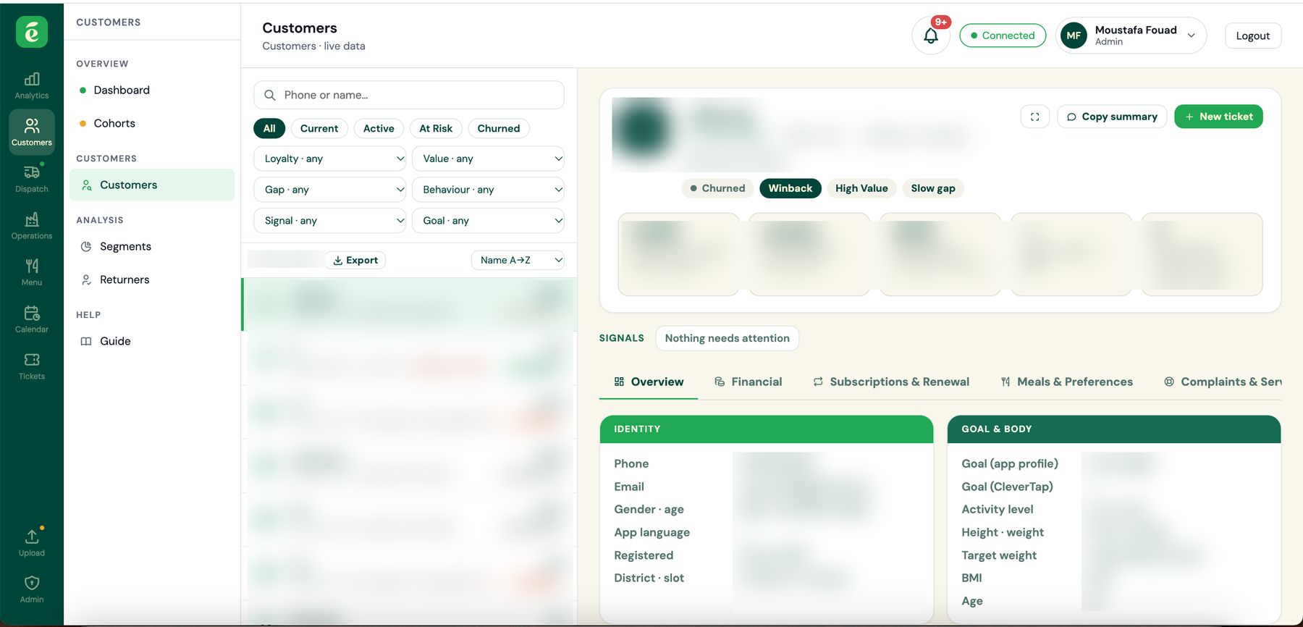Screen dimensions: 1303x627
Task: Toggle the At Risk filter chip
Action: pyautogui.click(x=436, y=128)
